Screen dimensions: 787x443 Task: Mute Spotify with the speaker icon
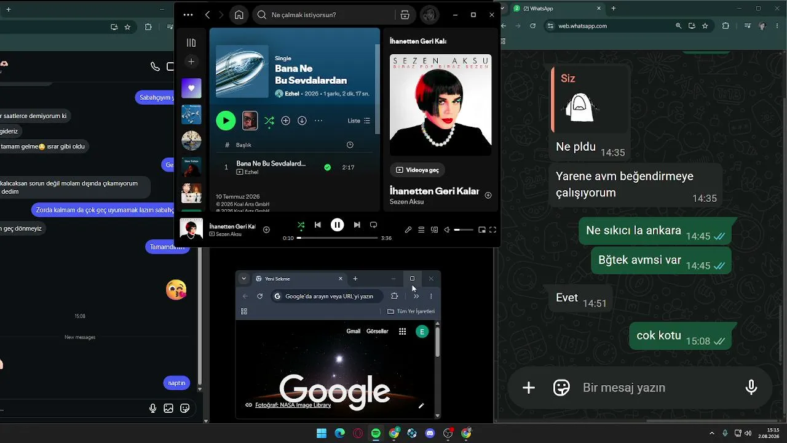pyautogui.click(x=447, y=229)
